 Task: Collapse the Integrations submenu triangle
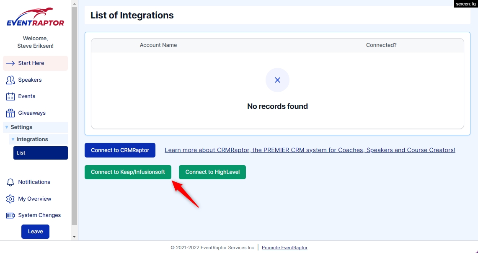pyautogui.click(x=13, y=139)
